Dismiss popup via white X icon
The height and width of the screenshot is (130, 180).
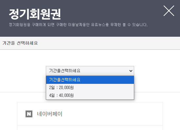[x=169, y=11]
